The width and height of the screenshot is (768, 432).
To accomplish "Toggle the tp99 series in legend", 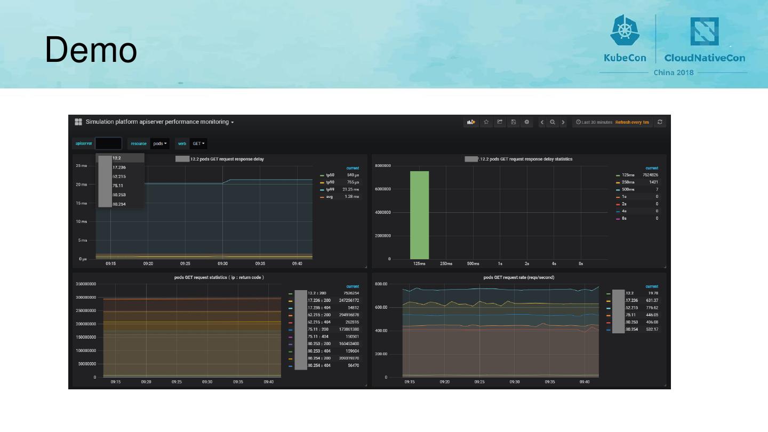I will click(330, 189).
